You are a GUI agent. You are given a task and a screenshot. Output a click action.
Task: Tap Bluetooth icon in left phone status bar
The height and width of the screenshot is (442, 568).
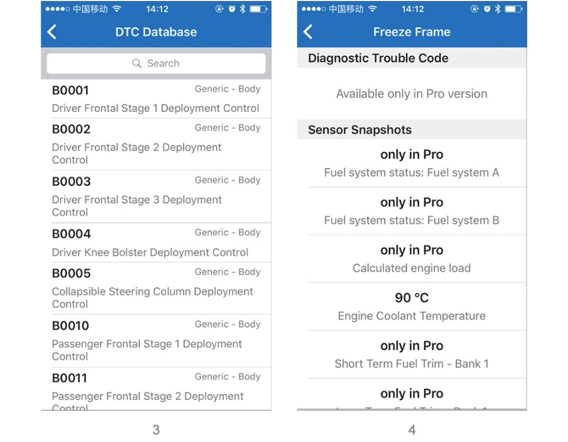pos(242,9)
